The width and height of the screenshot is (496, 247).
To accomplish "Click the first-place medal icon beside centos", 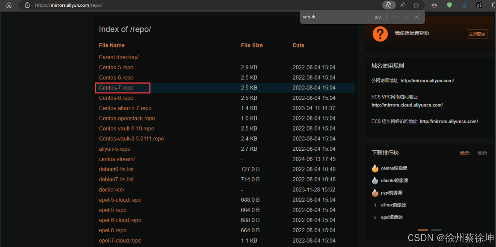I will pyautogui.click(x=375, y=168).
